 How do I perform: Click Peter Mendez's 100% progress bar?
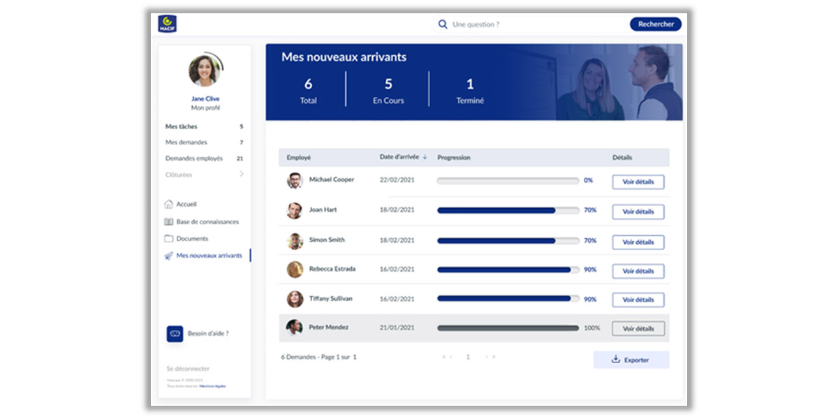coord(508,328)
